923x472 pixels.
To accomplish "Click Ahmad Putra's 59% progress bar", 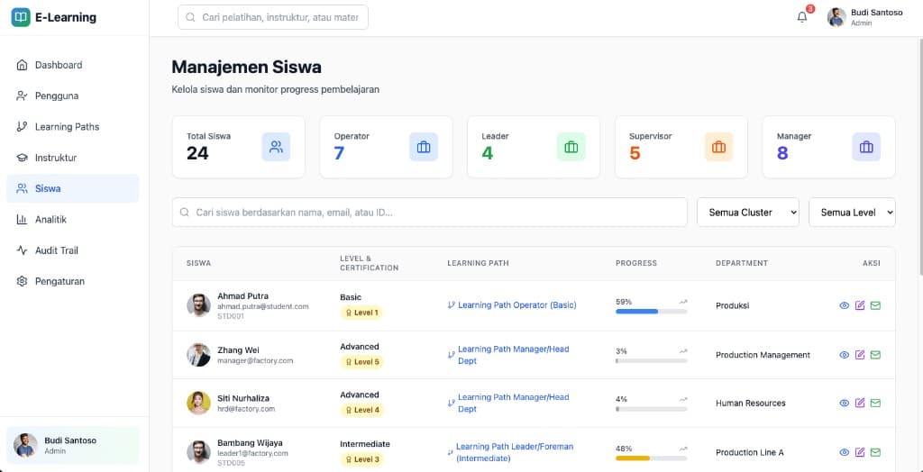I will point(651,311).
